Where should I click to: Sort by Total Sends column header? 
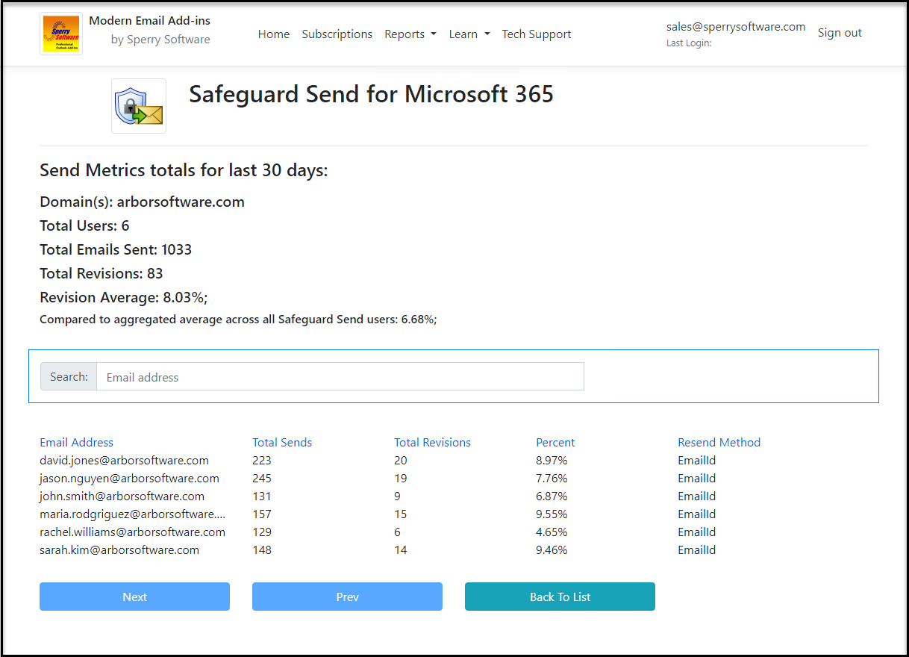282,442
